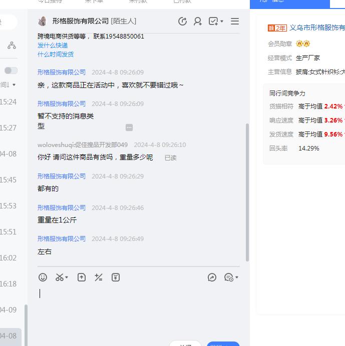This screenshot has height=346, width=345.
Task: Open the calculator icon in chat toolbar
Action: 99,277
